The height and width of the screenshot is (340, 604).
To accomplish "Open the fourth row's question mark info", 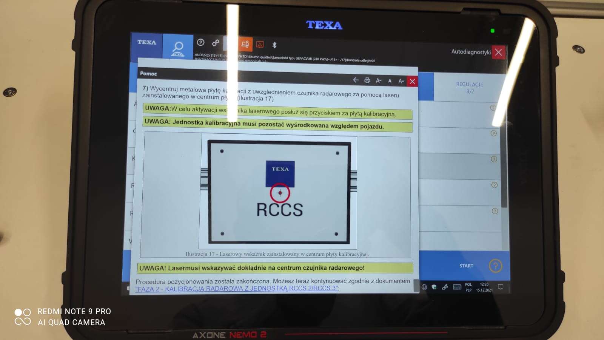I will (494, 185).
